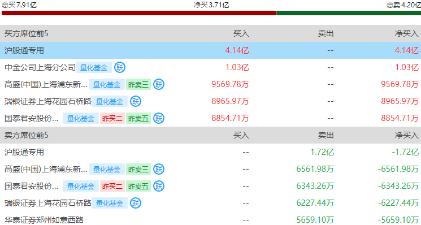Select the 量化基金 tag in the 6227.44万 瑞银证券 row
Screen dimensions: 421x225
110,203
